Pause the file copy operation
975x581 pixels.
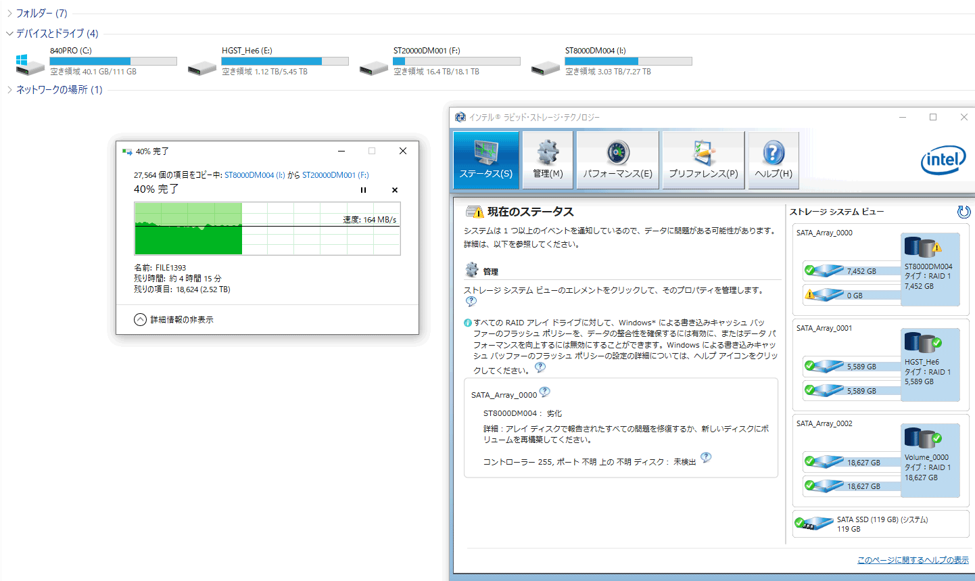pyautogui.click(x=363, y=190)
